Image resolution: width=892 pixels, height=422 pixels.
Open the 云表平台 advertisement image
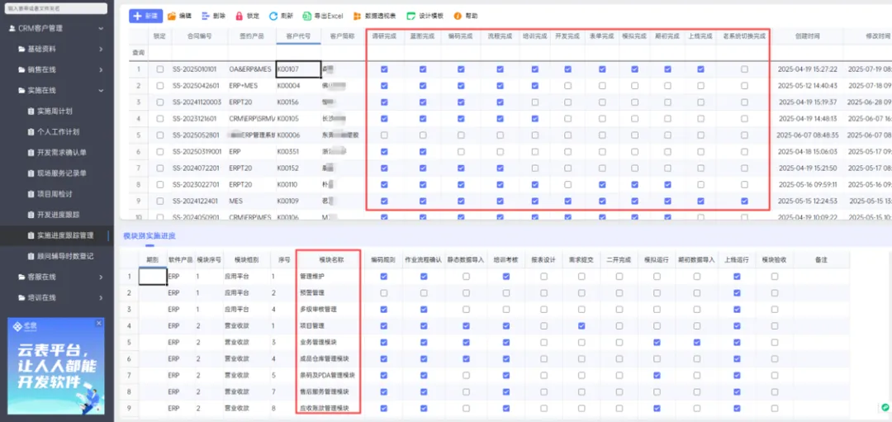pyautogui.click(x=56, y=367)
